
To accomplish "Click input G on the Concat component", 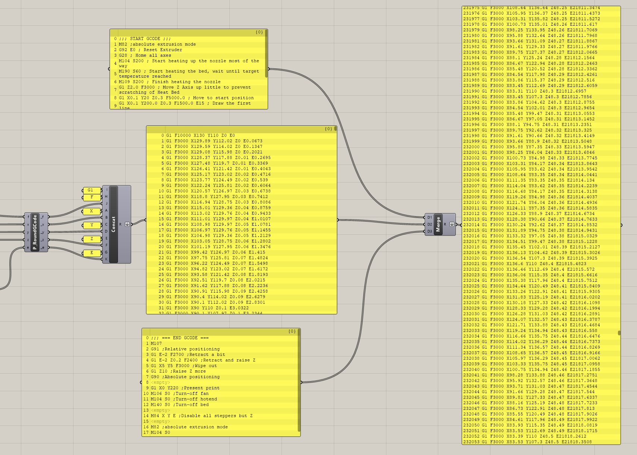I will 106,252.
